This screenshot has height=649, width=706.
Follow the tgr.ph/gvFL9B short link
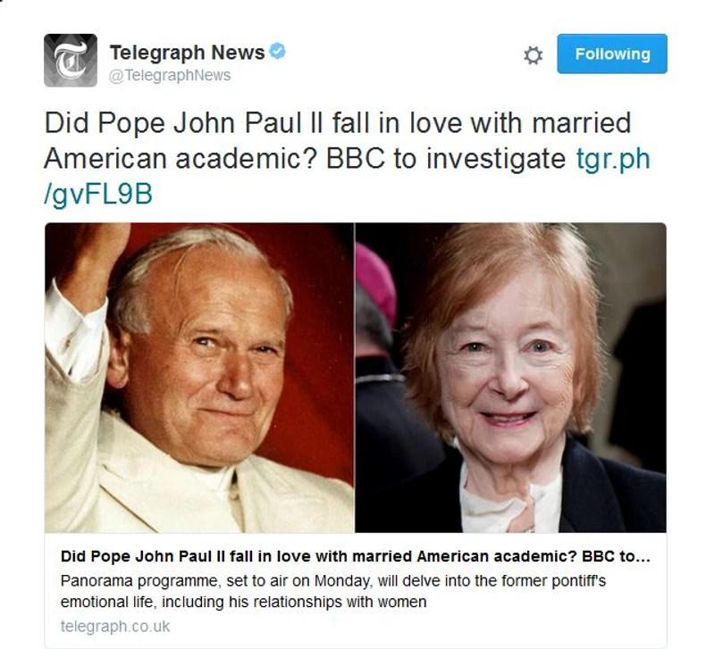[x=613, y=159]
